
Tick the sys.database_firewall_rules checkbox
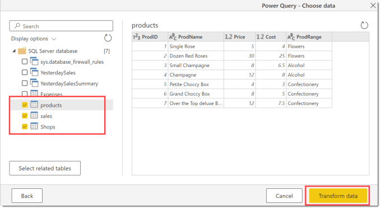pos(25,61)
